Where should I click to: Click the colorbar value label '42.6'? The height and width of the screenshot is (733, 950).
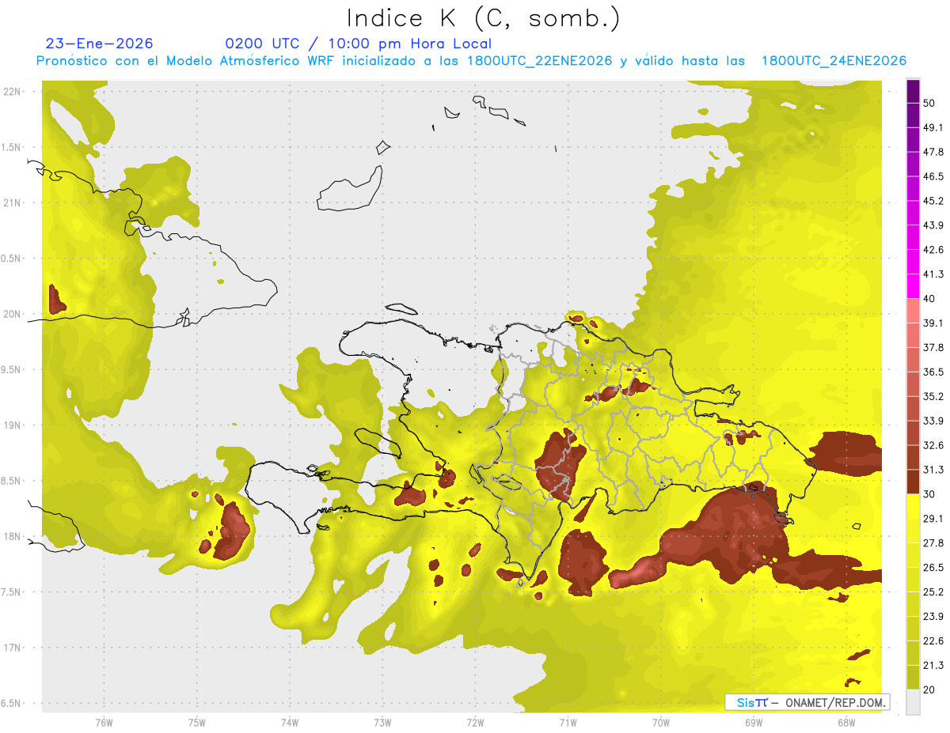click(x=933, y=250)
